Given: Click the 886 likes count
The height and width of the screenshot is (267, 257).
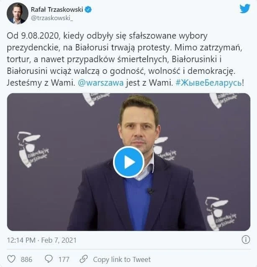Looking at the screenshot, I should tap(26, 259).
